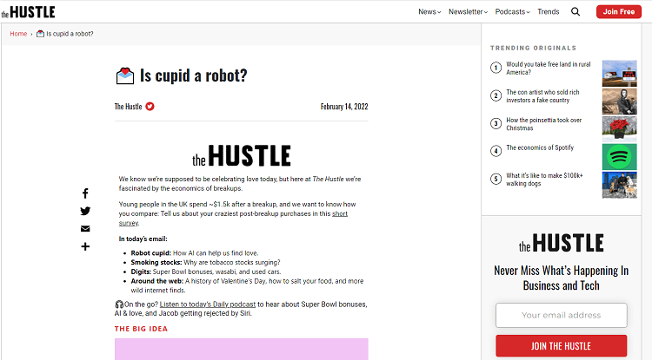Image resolution: width=652 pixels, height=360 pixels.
Task: Select trending rank number 4 circle
Action: (496, 151)
